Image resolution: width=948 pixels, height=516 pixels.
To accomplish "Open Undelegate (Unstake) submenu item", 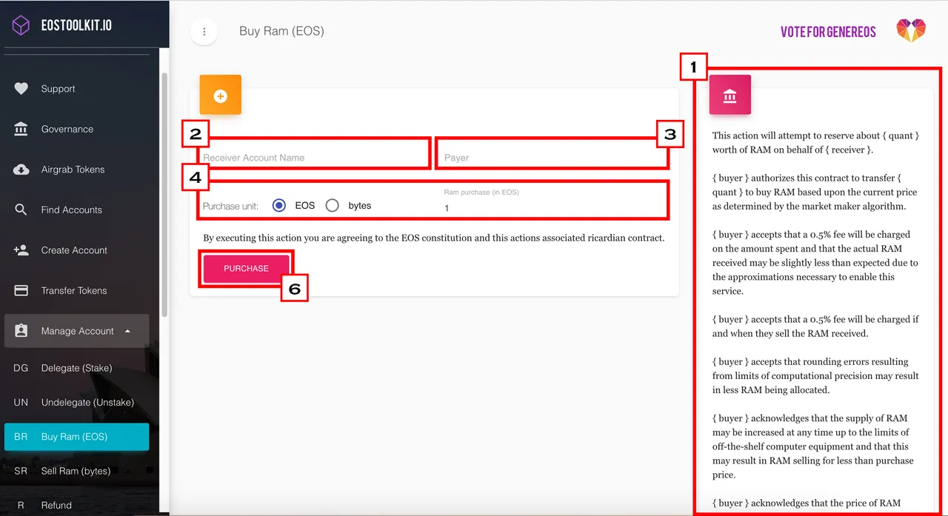I will (77, 402).
